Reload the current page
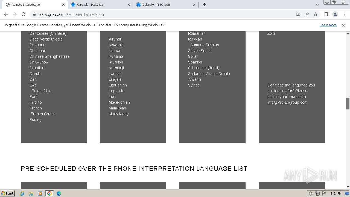This screenshot has width=350, height=197. point(24,14)
